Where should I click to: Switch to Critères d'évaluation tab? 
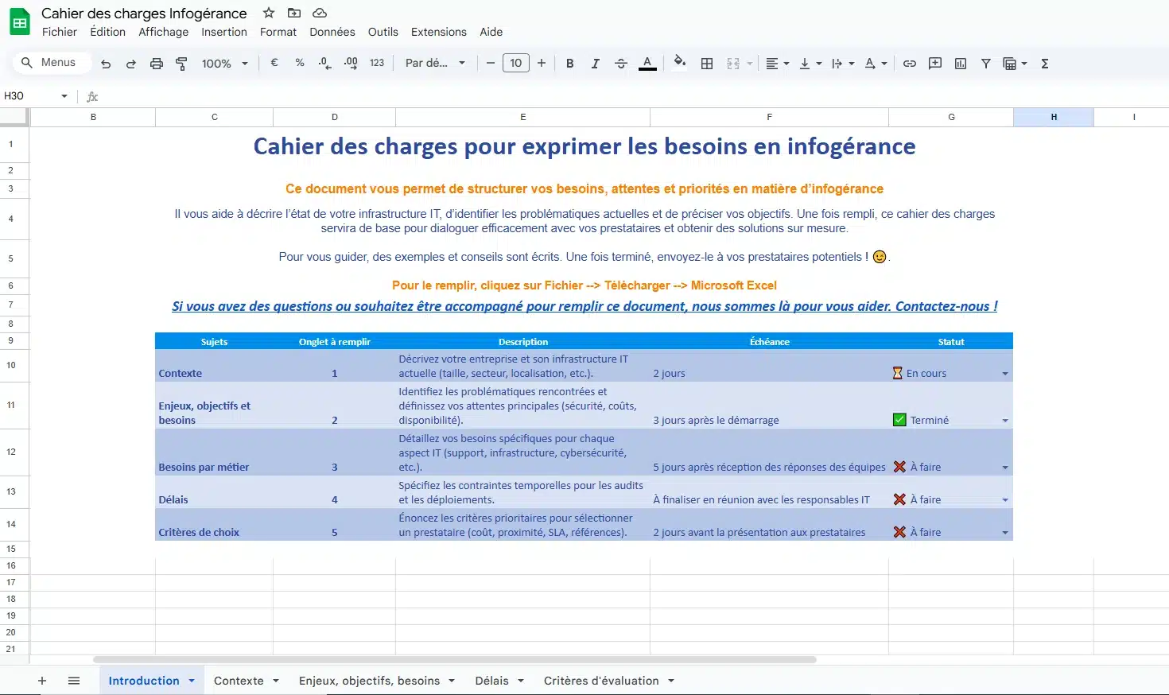(609, 681)
